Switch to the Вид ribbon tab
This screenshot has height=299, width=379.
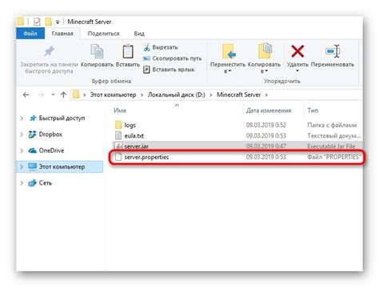click(x=139, y=34)
